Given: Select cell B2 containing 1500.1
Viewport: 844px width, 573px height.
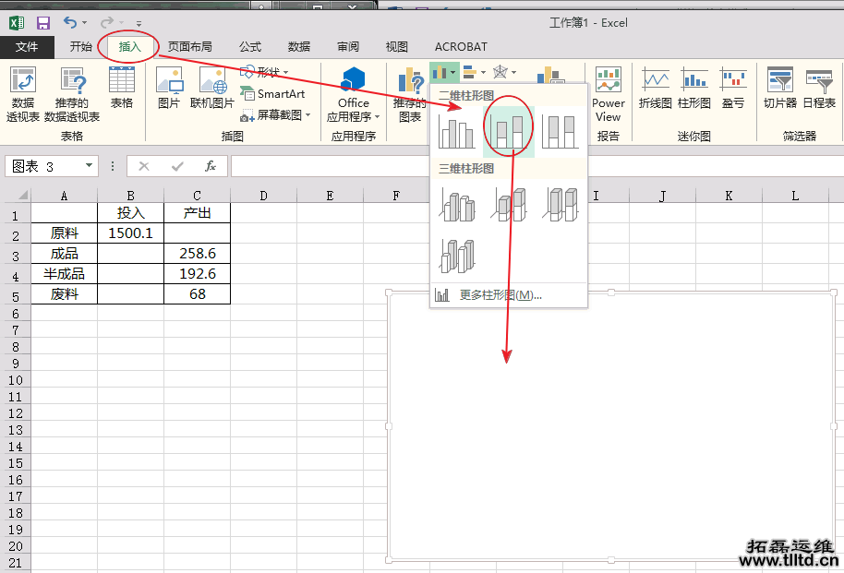Looking at the screenshot, I should pos(130,233).
